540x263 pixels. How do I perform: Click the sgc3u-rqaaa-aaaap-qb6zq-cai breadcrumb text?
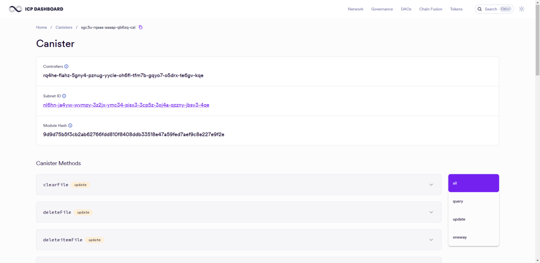click(x=108, y=27)
